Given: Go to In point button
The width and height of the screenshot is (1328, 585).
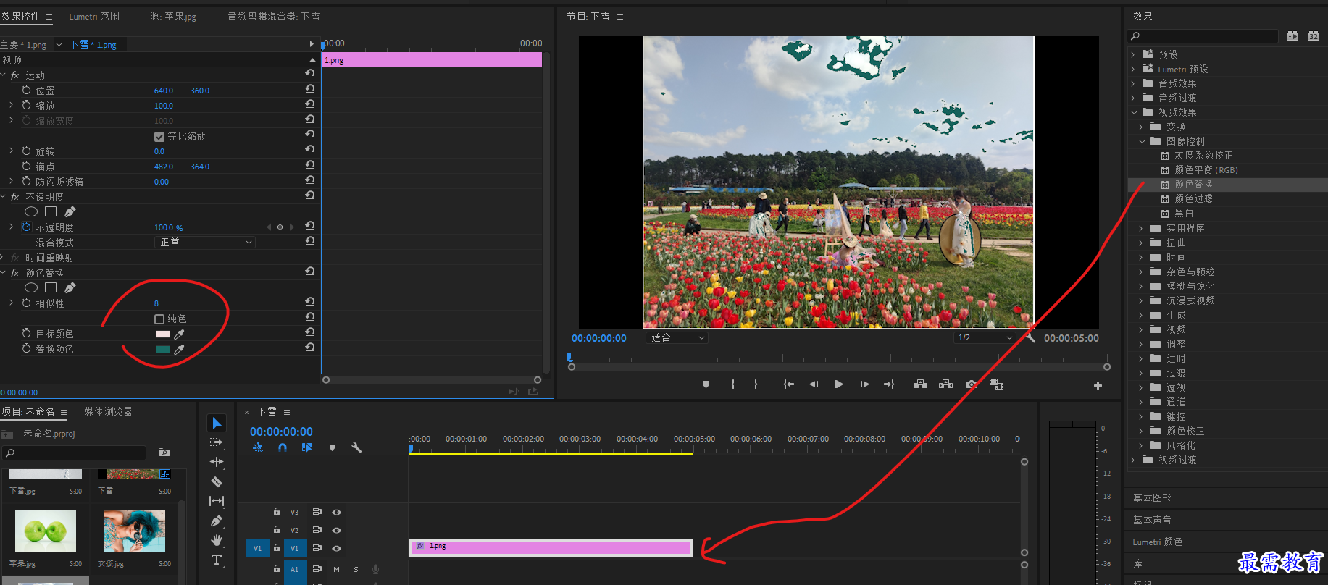Looking at the screenshot, I should 788,384.
